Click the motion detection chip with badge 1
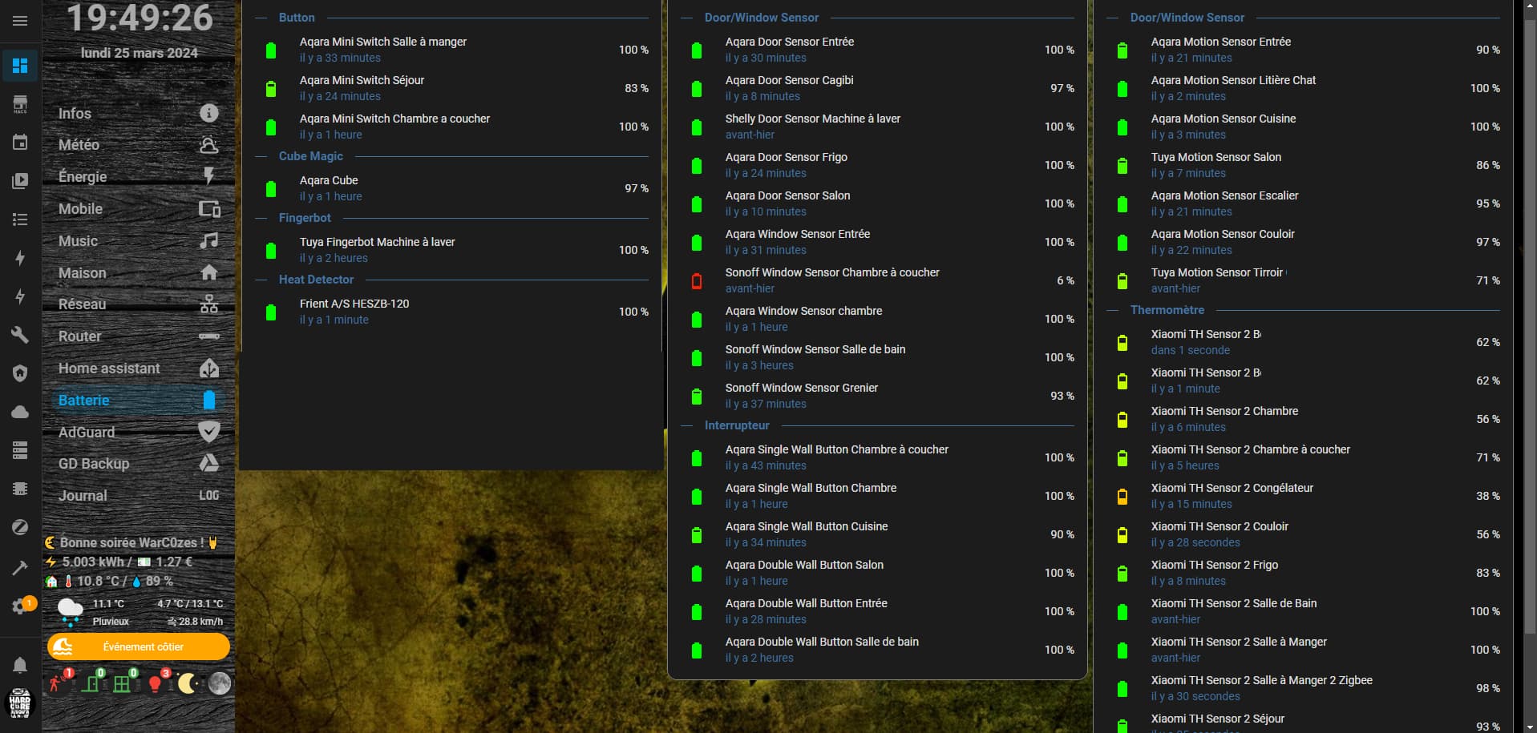The width and height of the screenshot is (1537, 733). 58,683
